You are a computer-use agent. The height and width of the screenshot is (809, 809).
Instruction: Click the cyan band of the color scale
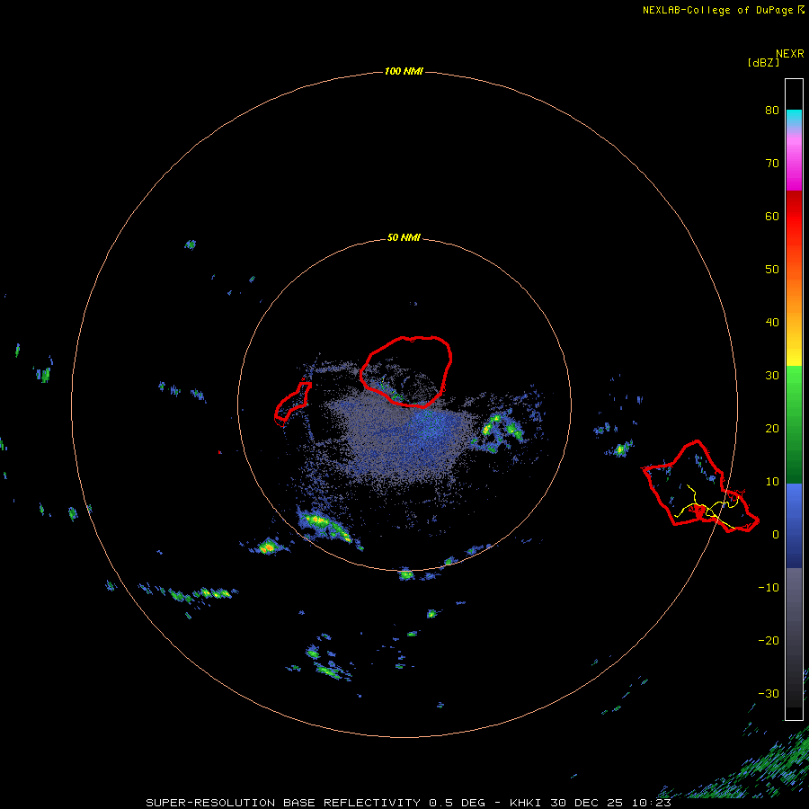(x=794, y=118)
